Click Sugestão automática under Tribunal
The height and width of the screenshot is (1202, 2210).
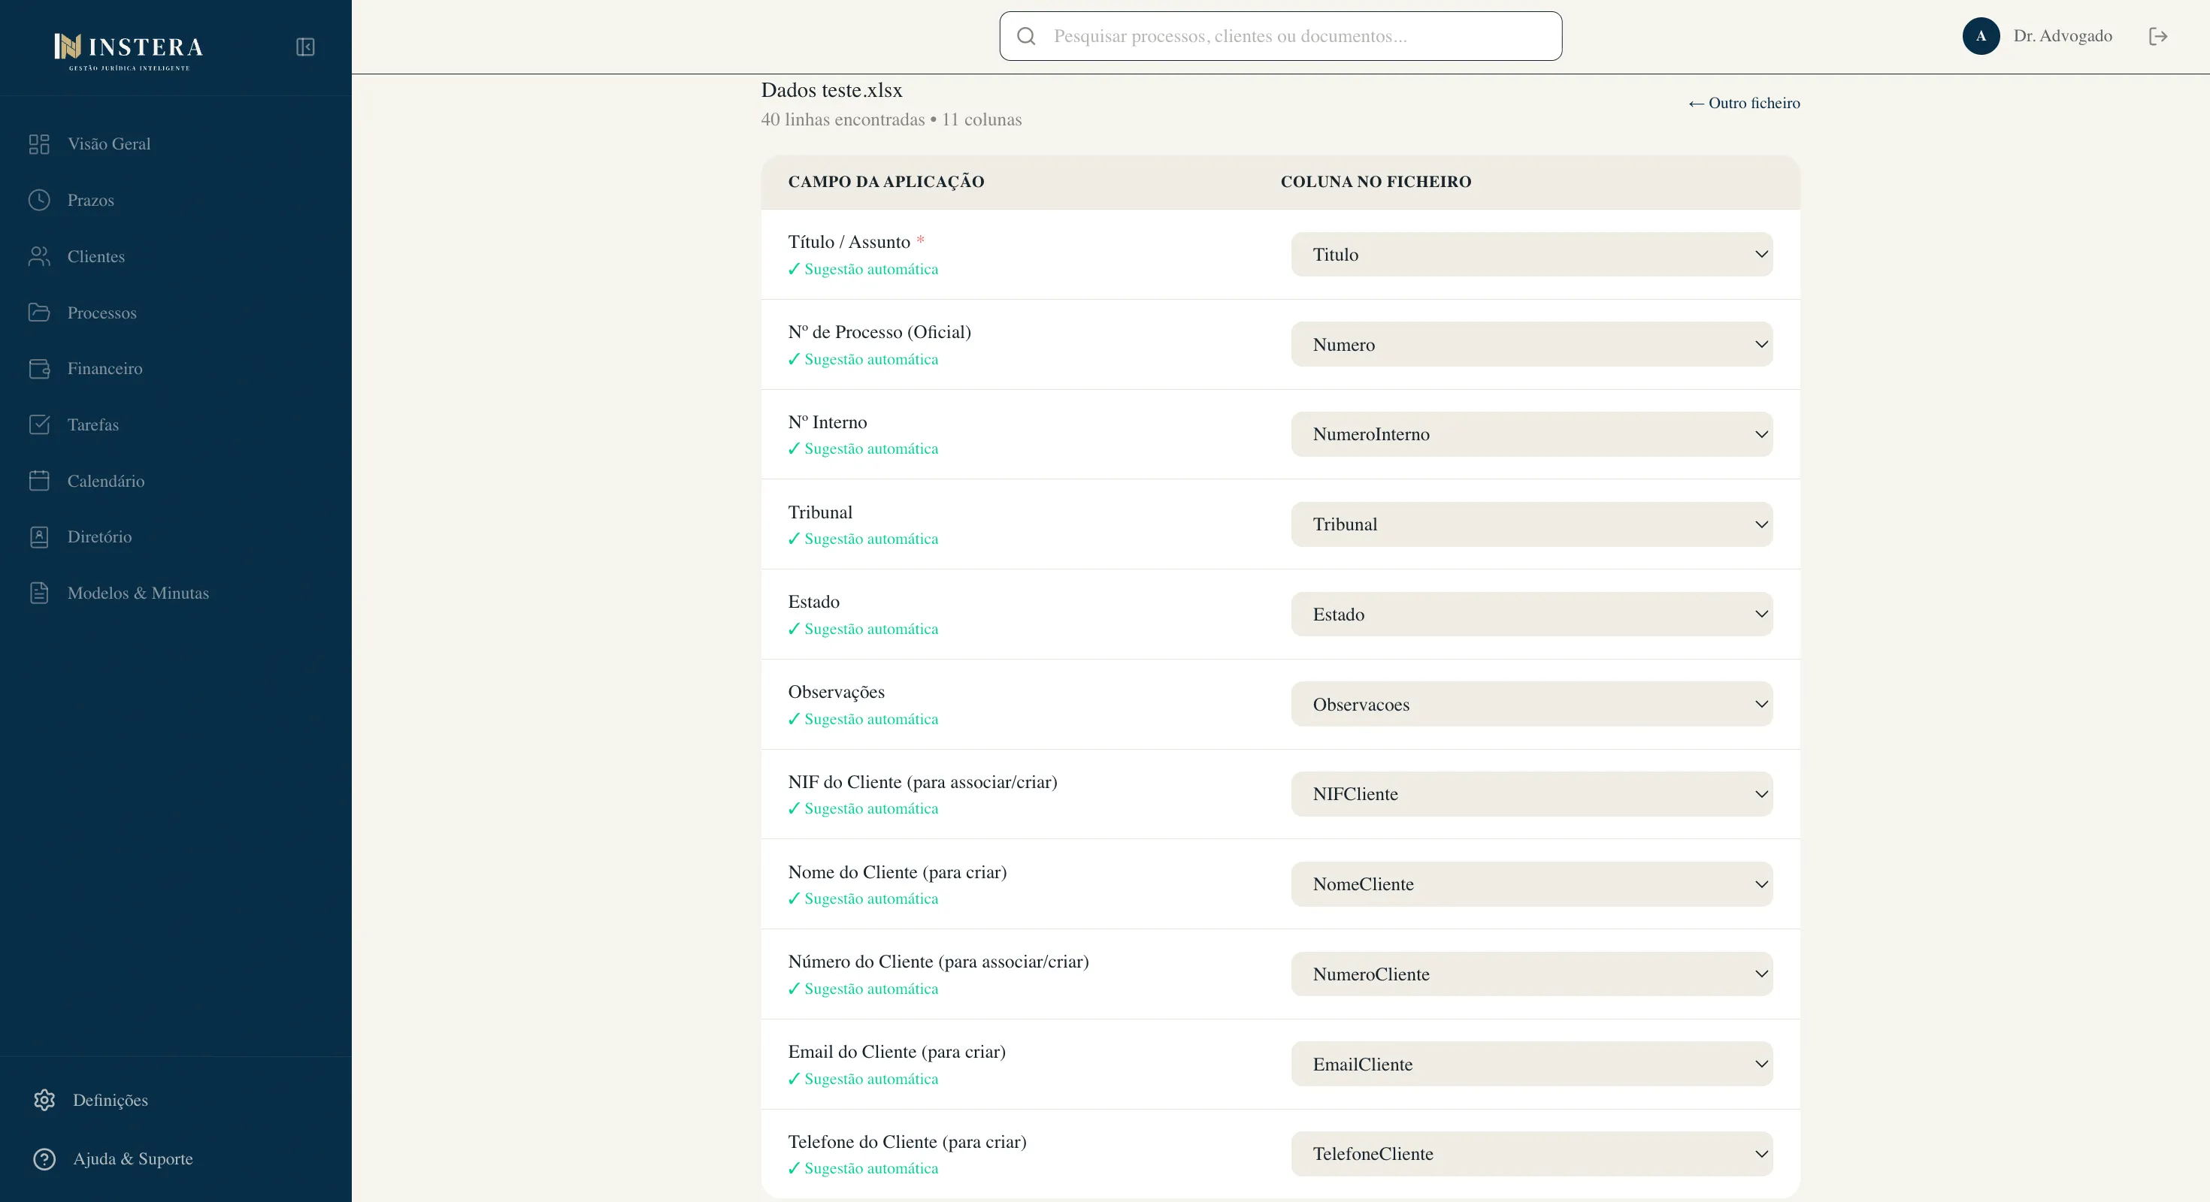click(x=863, y=539)
